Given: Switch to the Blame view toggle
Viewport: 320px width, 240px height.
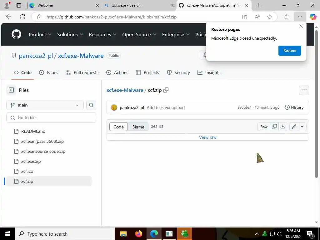Looking at the screenshot, I should 138,127.
